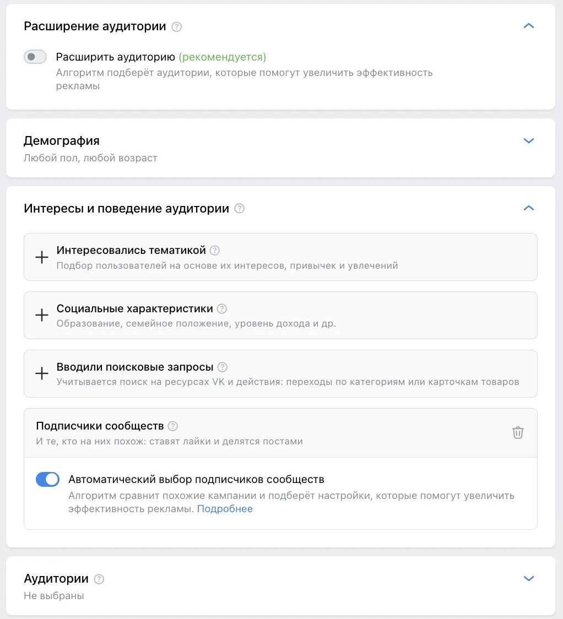Add Социальные характеристики via plus icon
Image resolution: width=563 pixels, height=619 pixels.
pyautogui.click(x=42, y=316)
